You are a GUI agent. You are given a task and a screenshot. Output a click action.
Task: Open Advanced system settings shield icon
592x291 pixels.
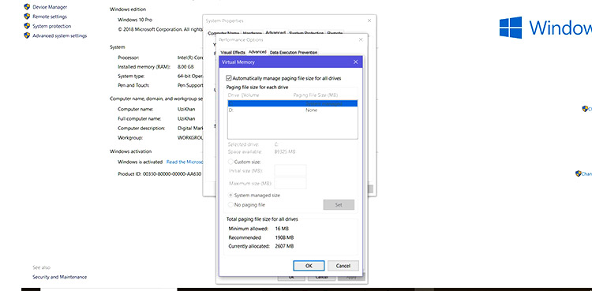tap(27, 35)
